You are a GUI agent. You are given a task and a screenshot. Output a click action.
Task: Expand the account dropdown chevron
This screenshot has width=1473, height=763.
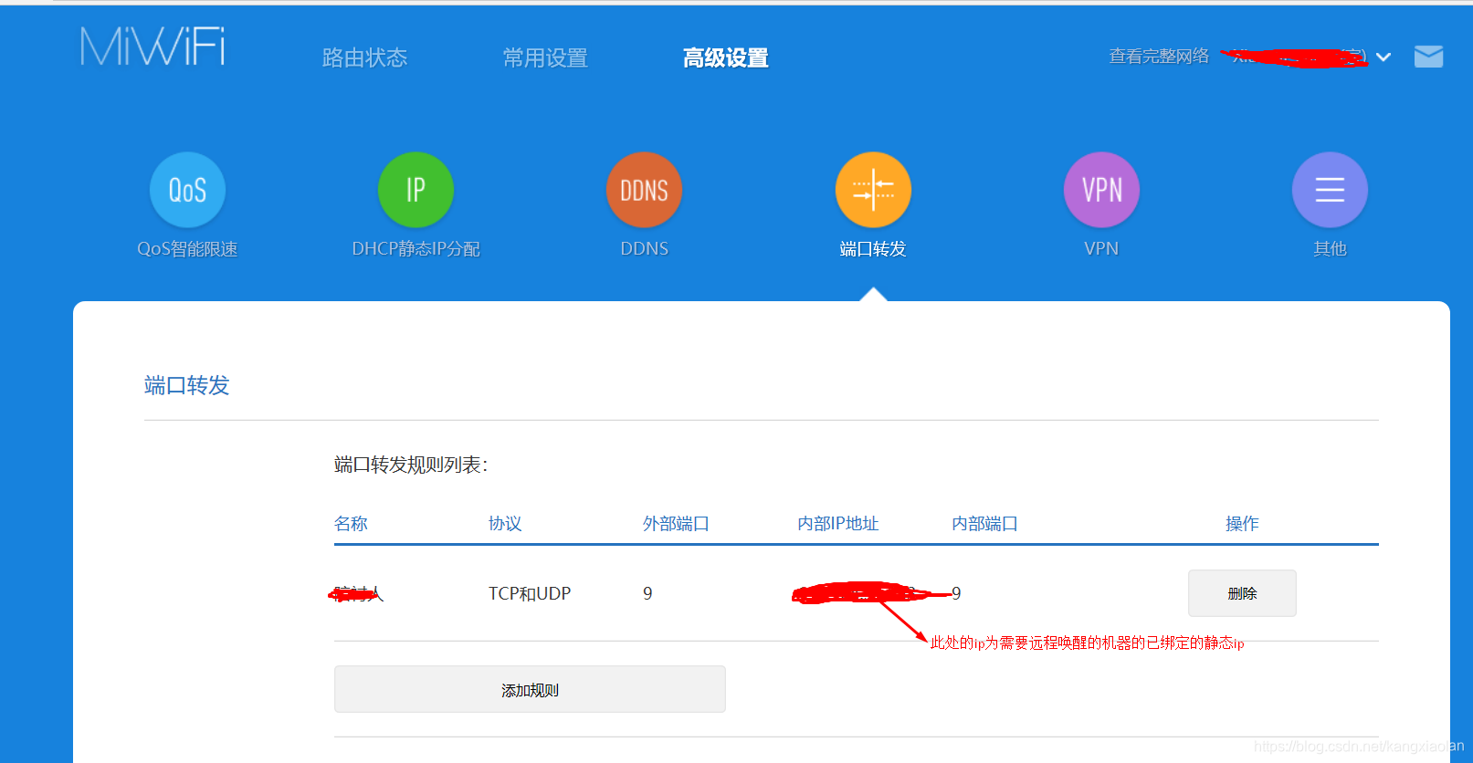coord(1384,57)
